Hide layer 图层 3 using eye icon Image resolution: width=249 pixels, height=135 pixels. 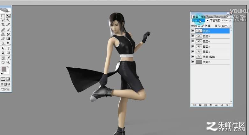(193, 46)
